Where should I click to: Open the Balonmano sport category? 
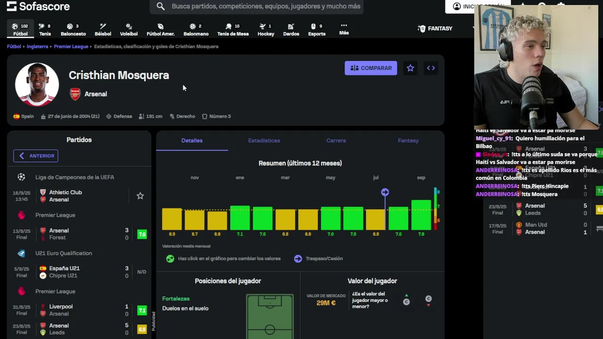click(196, 30)
